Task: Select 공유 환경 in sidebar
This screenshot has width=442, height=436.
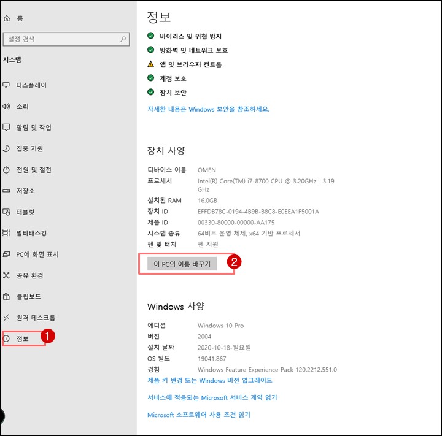Action: [29, 275]
